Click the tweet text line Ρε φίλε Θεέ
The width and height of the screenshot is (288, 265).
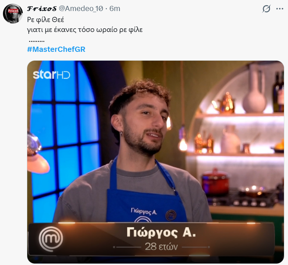(46, 19)
